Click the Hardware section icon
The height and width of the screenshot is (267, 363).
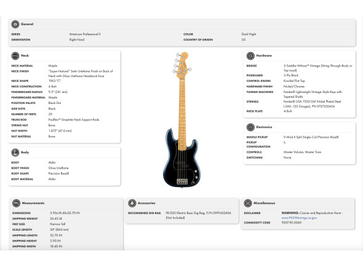250,56
